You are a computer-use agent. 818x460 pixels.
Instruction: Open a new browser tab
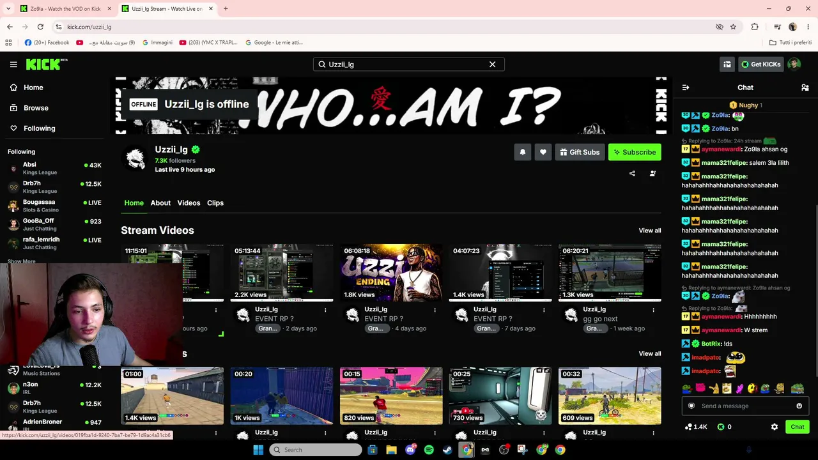pyautogui.click(x=226, y=9)
